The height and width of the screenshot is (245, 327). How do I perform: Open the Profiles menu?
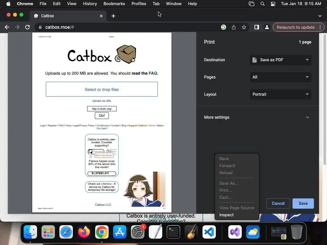click(139, 4)
